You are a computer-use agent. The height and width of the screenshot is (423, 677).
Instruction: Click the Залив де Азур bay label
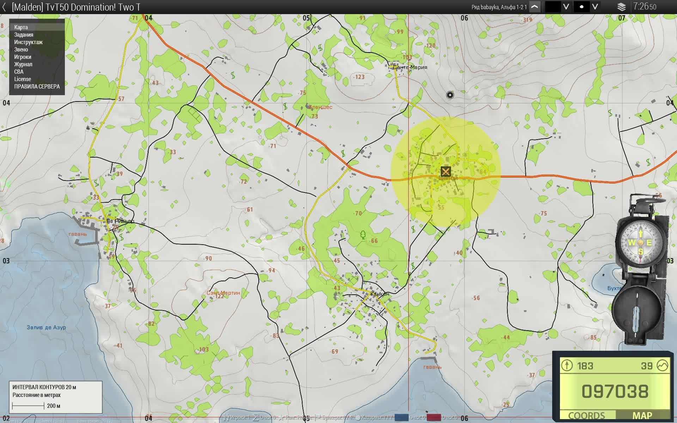pyautogui.click(x=46, y=327)
